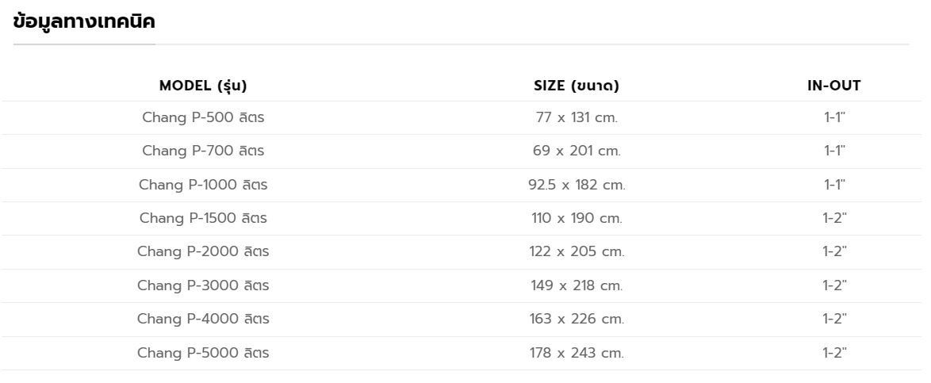Screen dimensions: 931x383
Task: Click the 163 x 226 cm. size value
Action: (x=577, y=319)
